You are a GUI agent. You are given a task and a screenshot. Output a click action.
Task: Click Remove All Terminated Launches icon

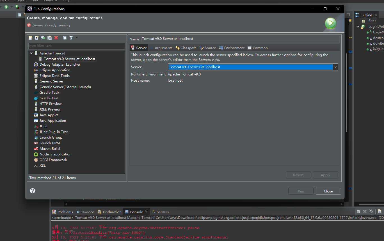pos(371,212)
